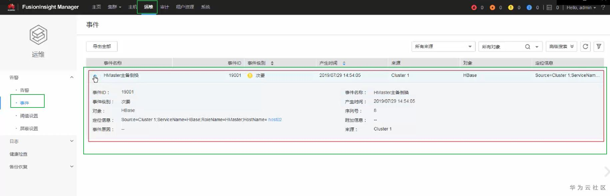The width and height of the screenshot is (610, 196).
Task: Expand 高级搜索 advanced search
Action: (561, 46)
